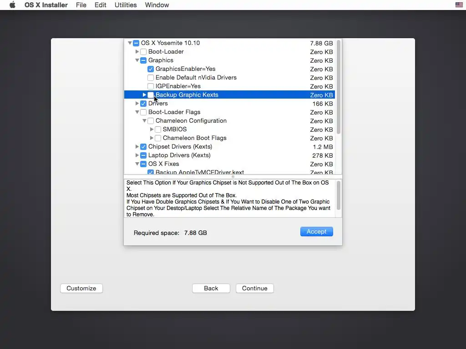
Task: Expand Backup Graphic Kexts
Action: tap(144, 95)
